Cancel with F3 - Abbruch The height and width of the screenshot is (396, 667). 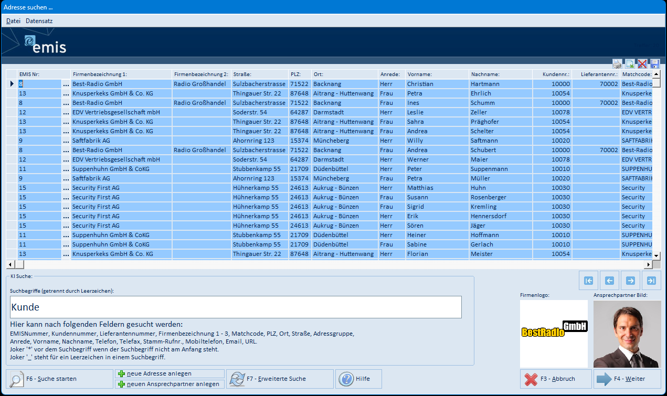(556, 379)
